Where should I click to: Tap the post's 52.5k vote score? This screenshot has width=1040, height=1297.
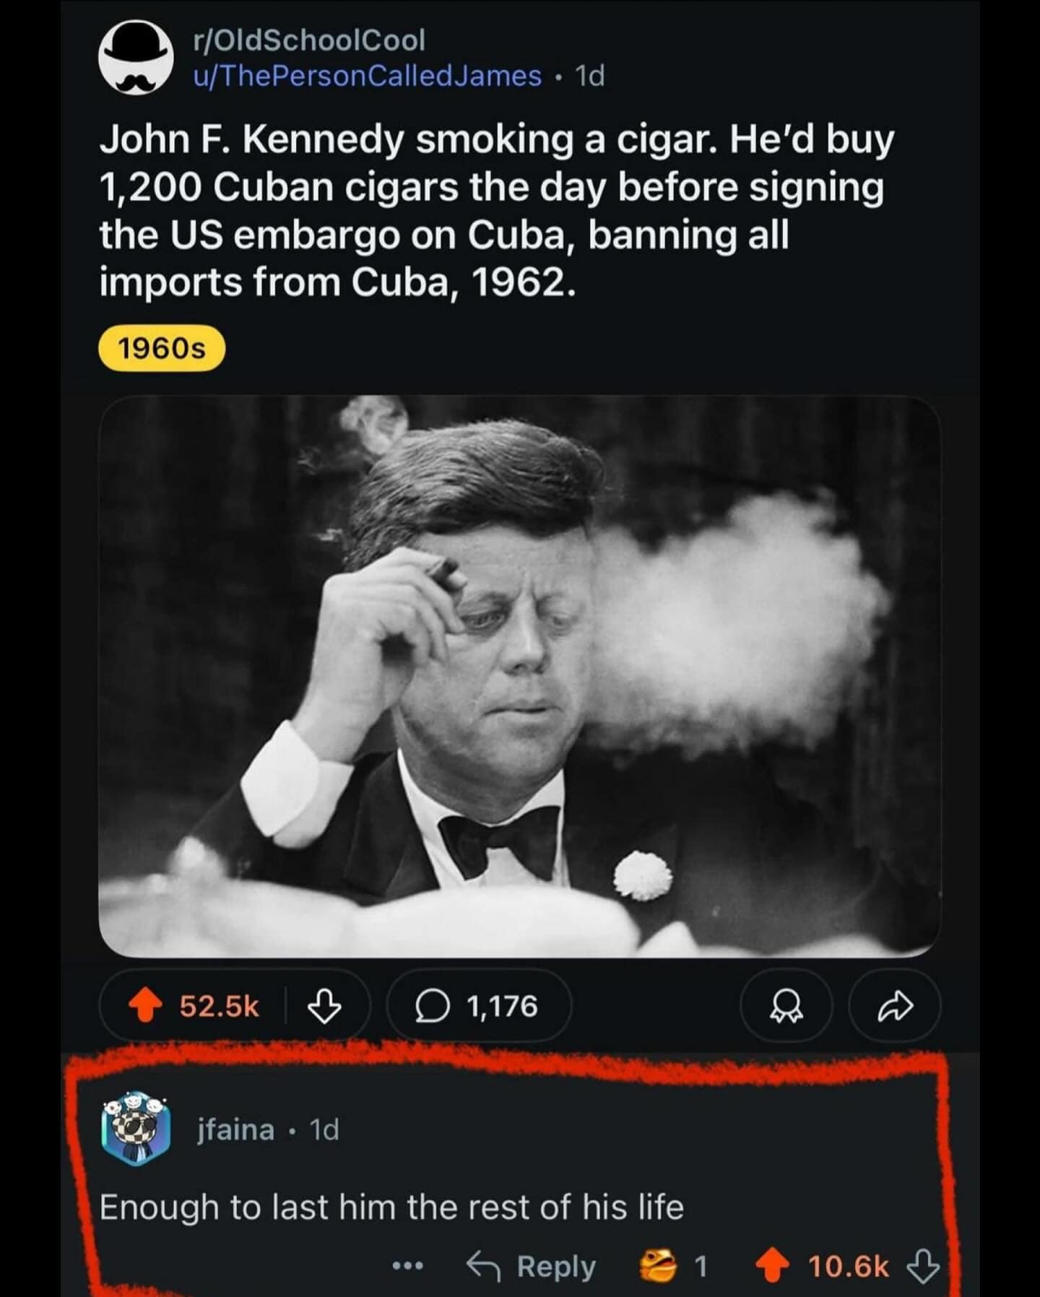click(x=219, y=1006)
